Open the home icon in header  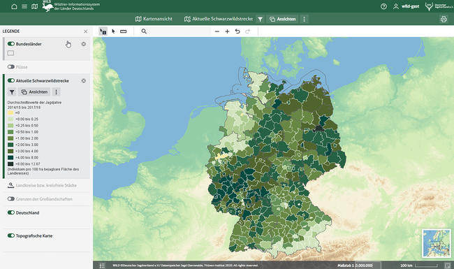click(14, 6)
